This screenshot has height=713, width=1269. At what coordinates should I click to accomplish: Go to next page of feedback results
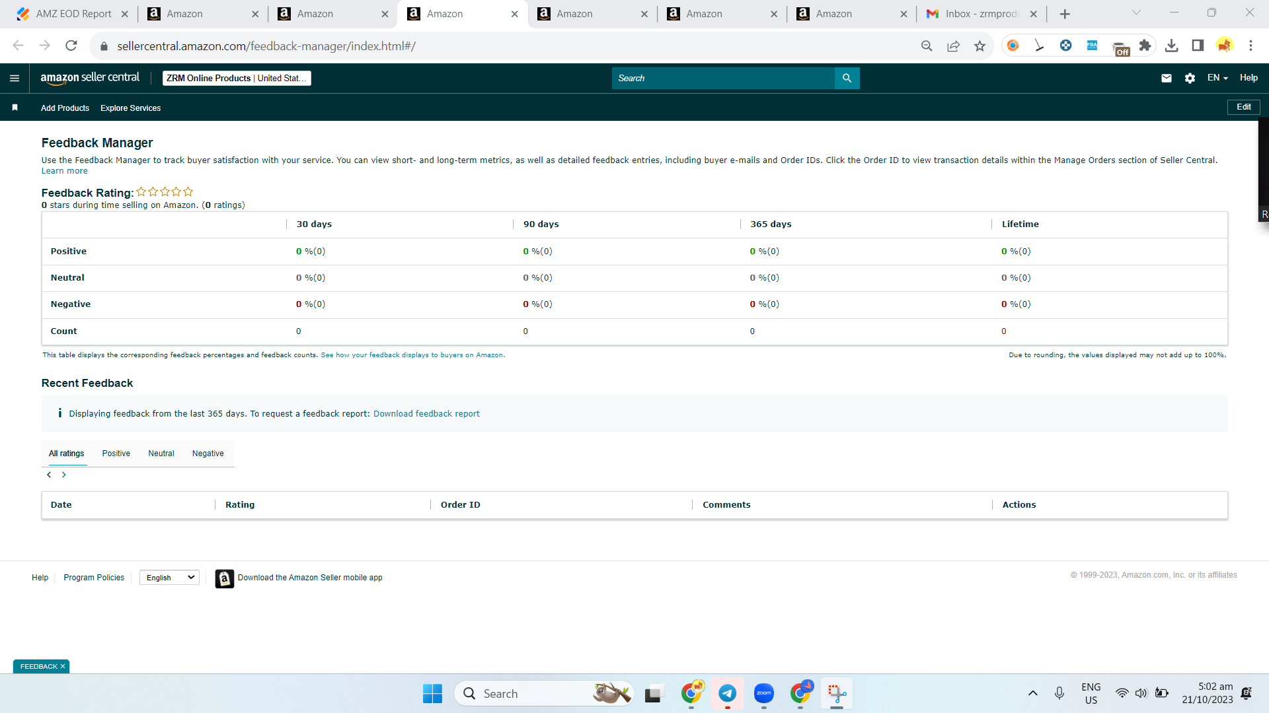64,475
